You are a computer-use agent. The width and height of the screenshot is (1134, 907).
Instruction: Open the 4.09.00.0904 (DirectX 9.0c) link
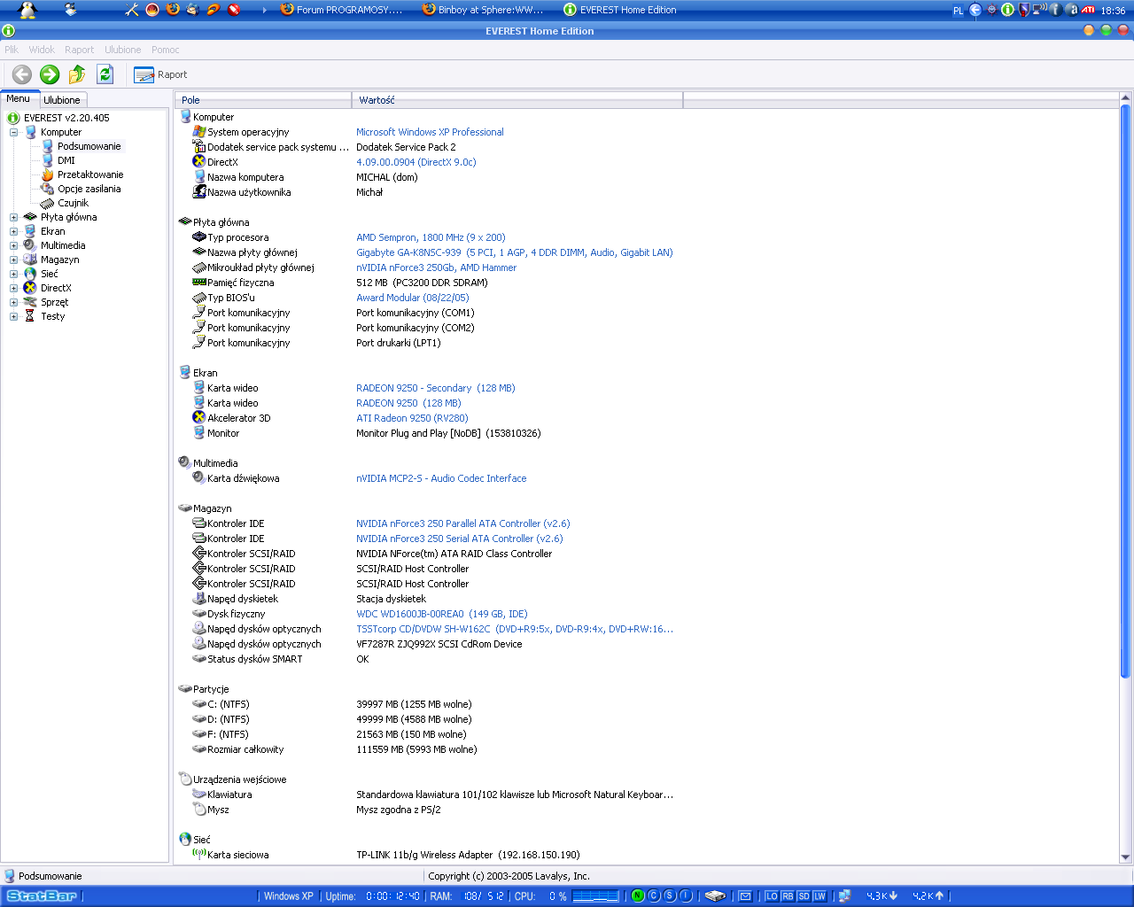coord(416,162)
